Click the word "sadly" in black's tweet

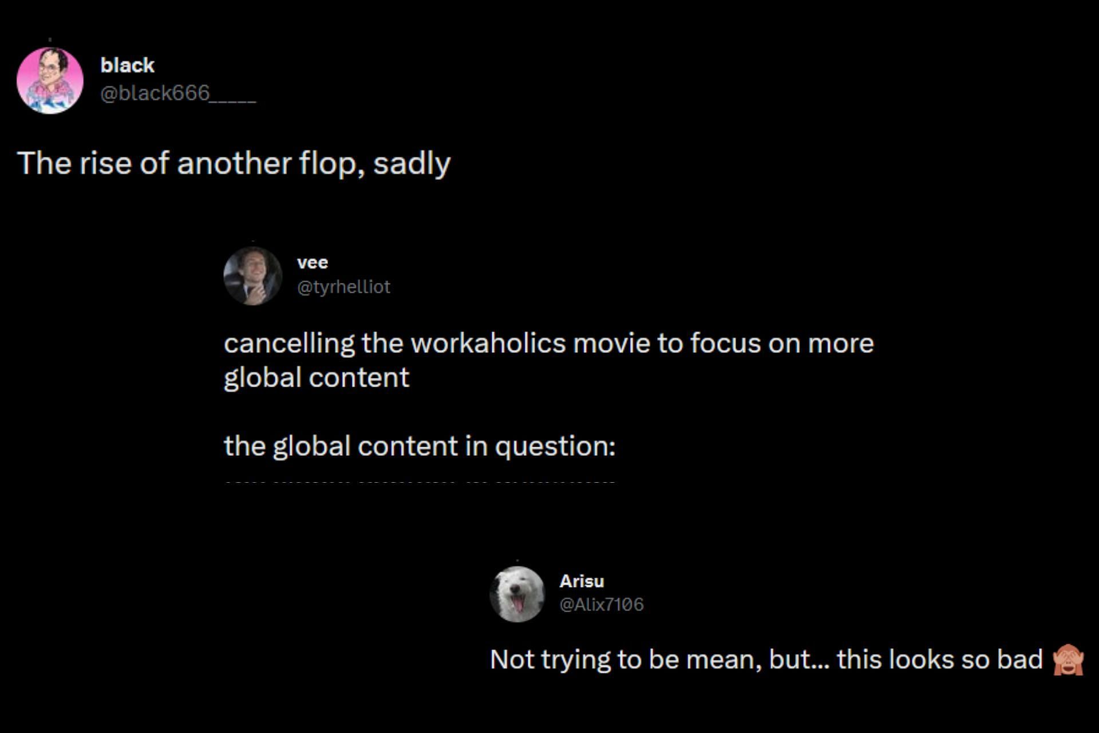click(x=412, y=163)
